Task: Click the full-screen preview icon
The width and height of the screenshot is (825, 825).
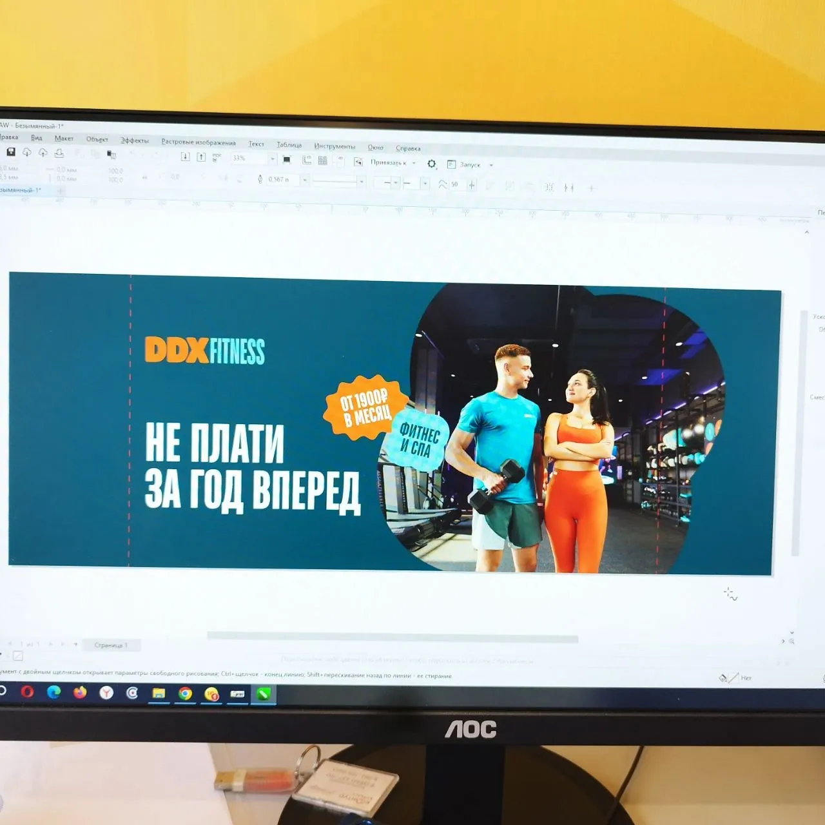Action: coord(287,159)
